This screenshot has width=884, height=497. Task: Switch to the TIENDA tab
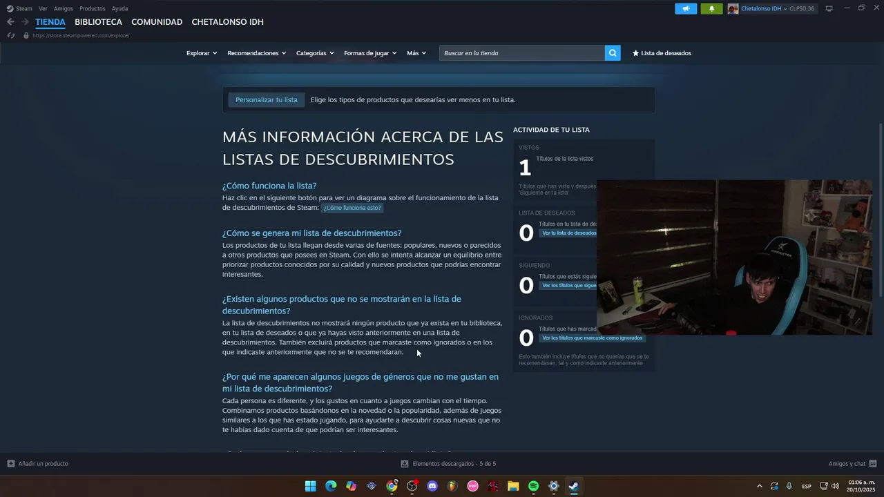point(50,22)
